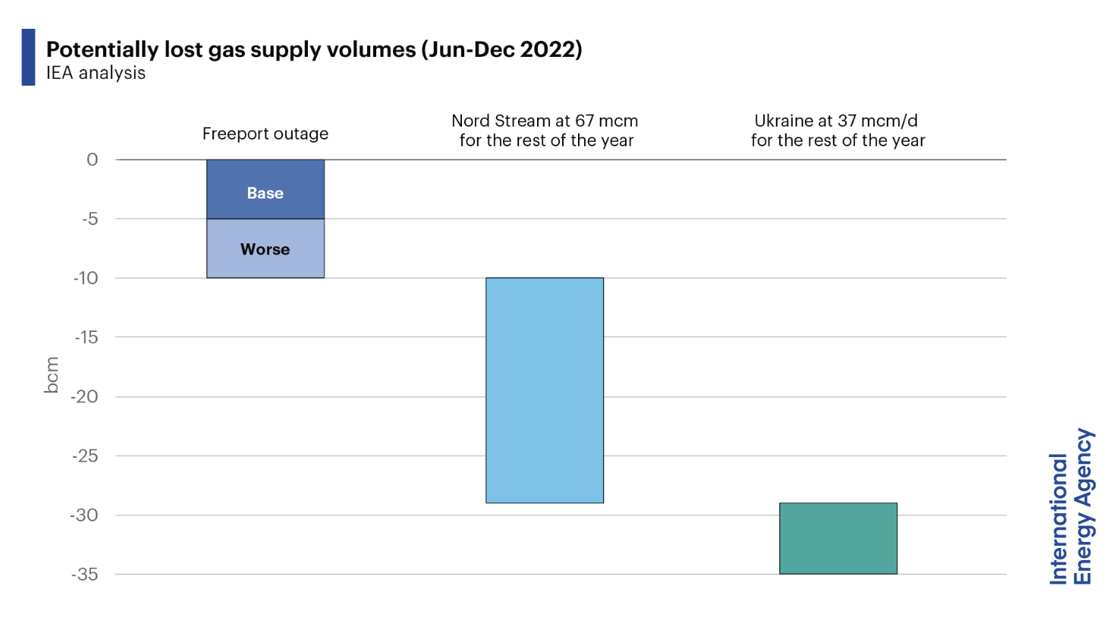
Task: Click the International Energy Agency logo text
Action: [x=1070, y=507]
